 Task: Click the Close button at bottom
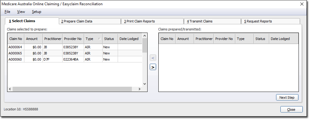(291, 109)
